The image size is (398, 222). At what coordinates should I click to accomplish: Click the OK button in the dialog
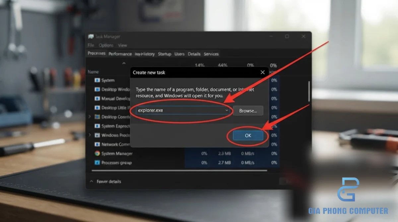pos(248,136)
